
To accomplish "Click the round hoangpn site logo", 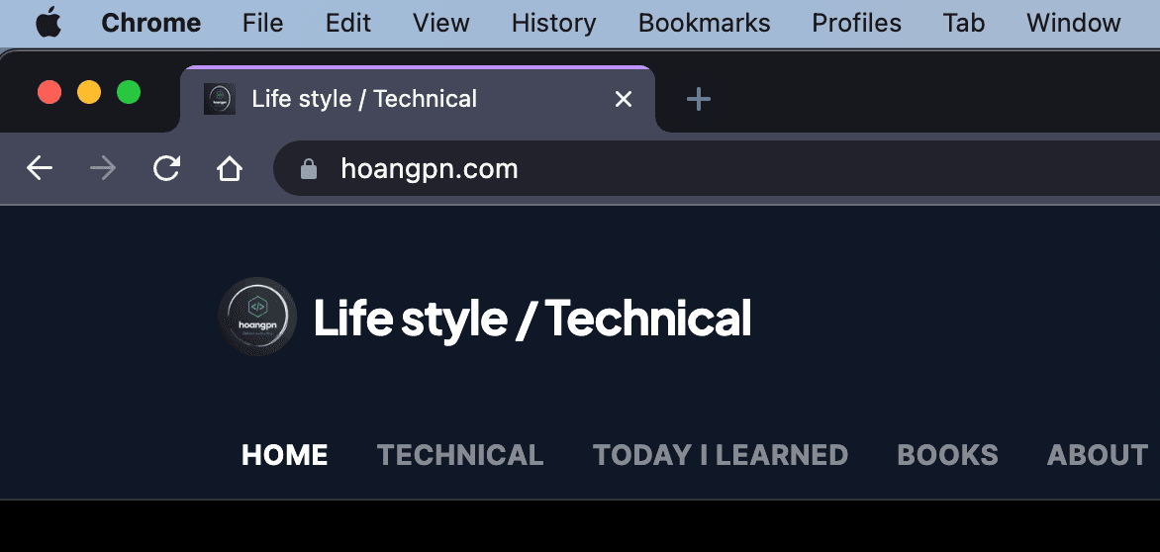I will 257,318.
